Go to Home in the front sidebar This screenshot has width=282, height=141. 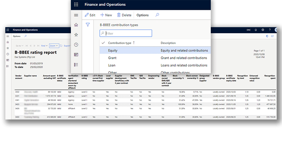point(76,25)
